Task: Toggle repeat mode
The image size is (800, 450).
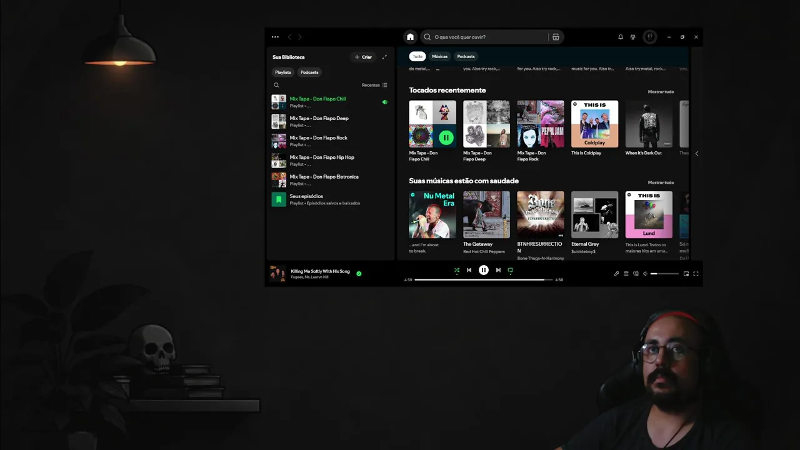Action: [511, 270]
